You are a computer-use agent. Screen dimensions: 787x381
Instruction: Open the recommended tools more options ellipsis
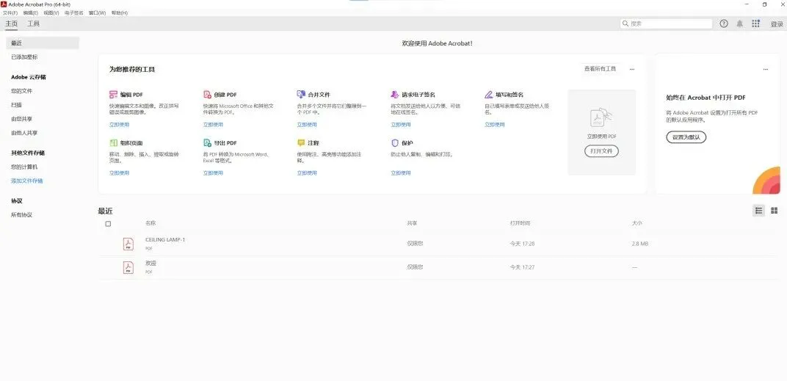(x=632, y=69)
